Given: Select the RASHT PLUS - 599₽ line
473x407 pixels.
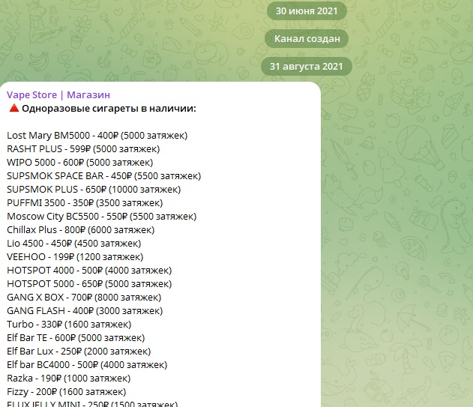Looking at the screenshot, I should 83,149.
